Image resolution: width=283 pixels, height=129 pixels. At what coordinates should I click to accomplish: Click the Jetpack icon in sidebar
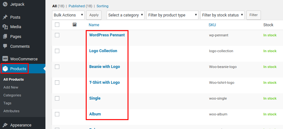point(5,4)
